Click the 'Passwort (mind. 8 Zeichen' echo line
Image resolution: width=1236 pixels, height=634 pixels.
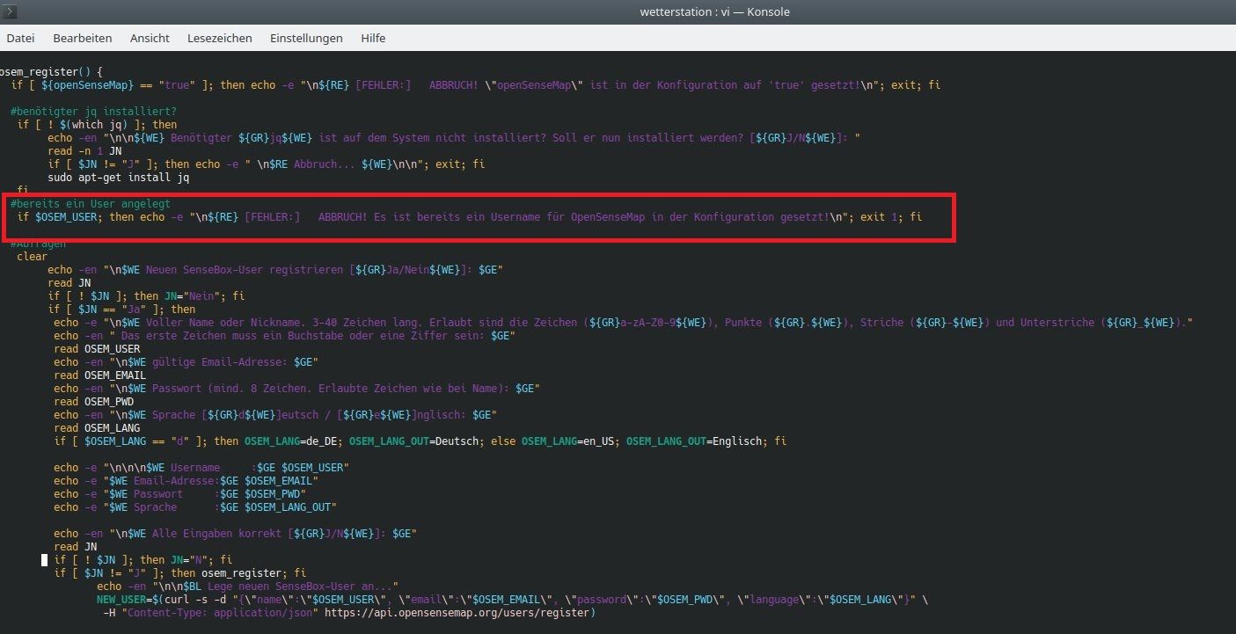pos(296,388)
